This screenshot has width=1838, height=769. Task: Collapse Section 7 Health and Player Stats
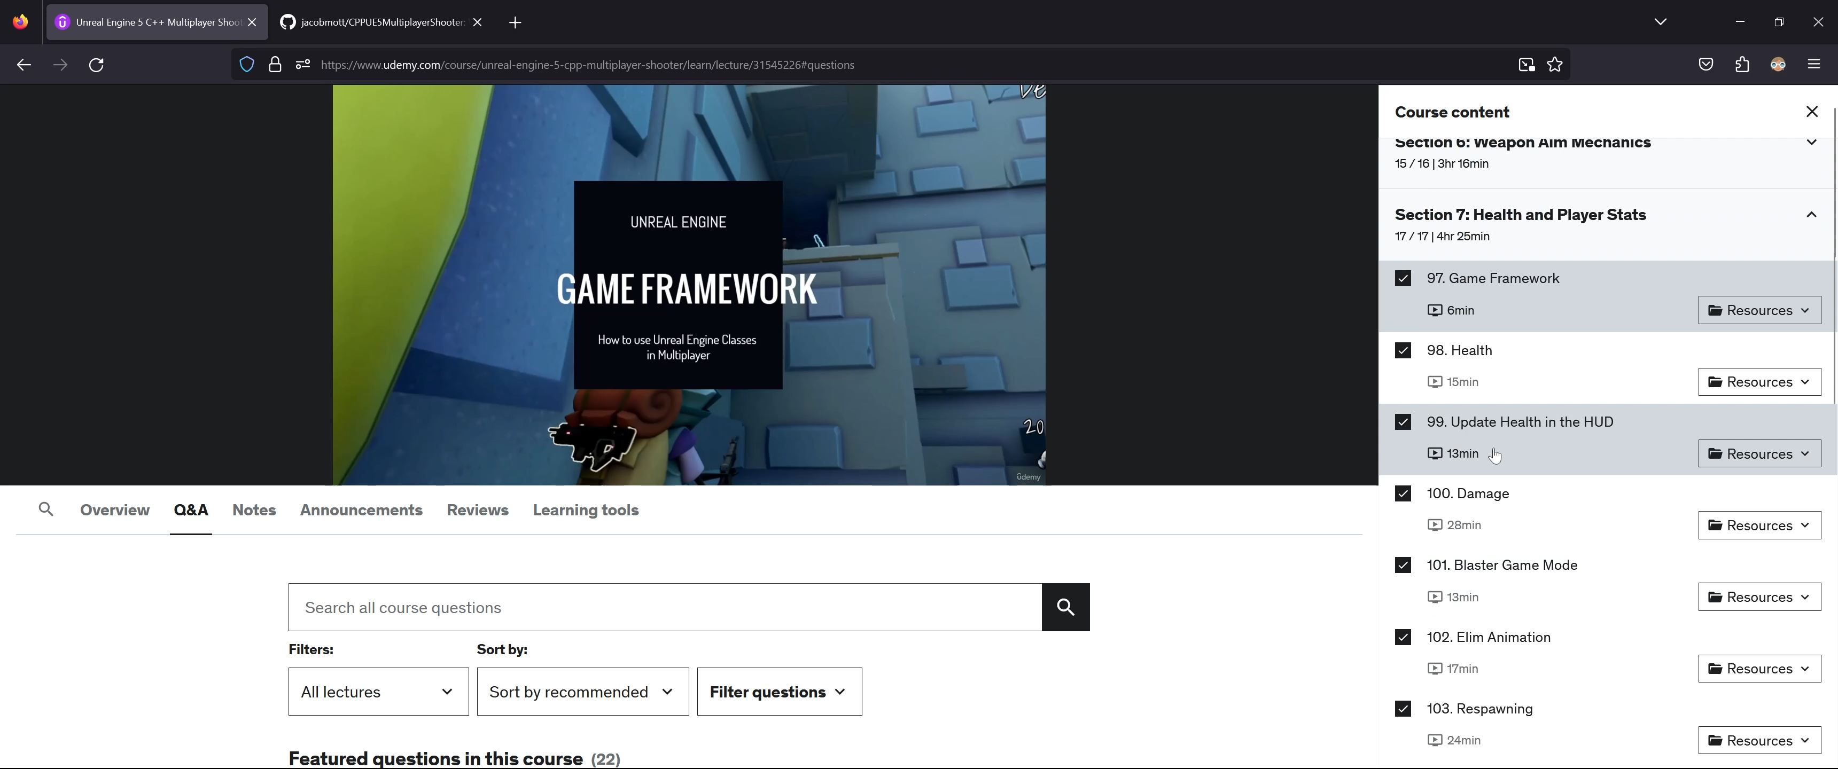(x=1811, y=215)
